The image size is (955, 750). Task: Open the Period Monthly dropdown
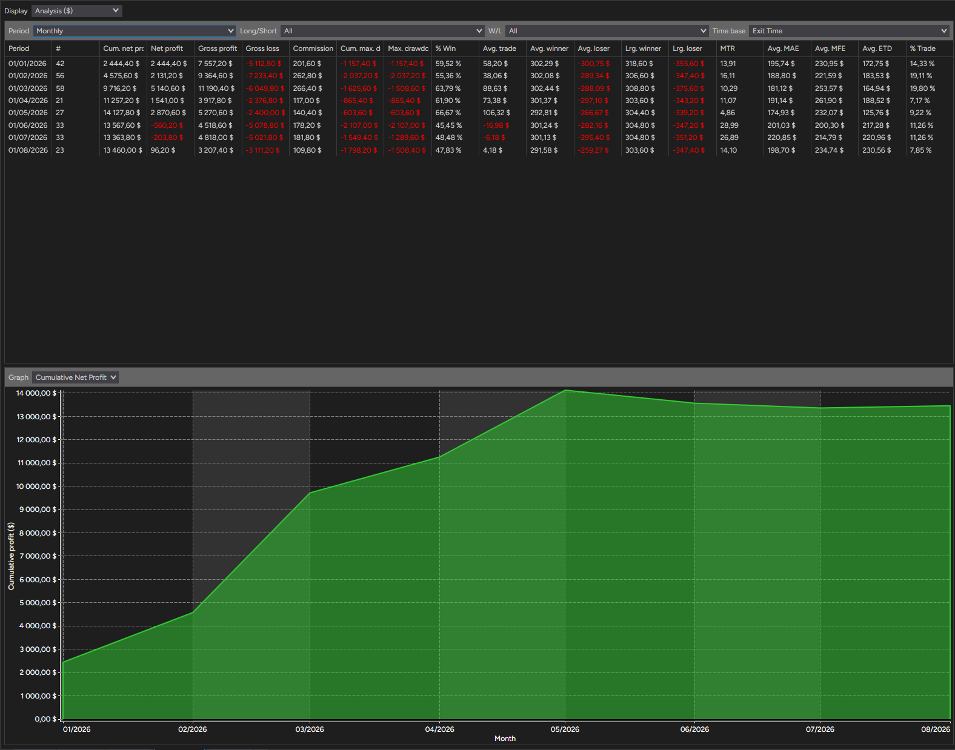pyautogui.click(x=135, y=31)
